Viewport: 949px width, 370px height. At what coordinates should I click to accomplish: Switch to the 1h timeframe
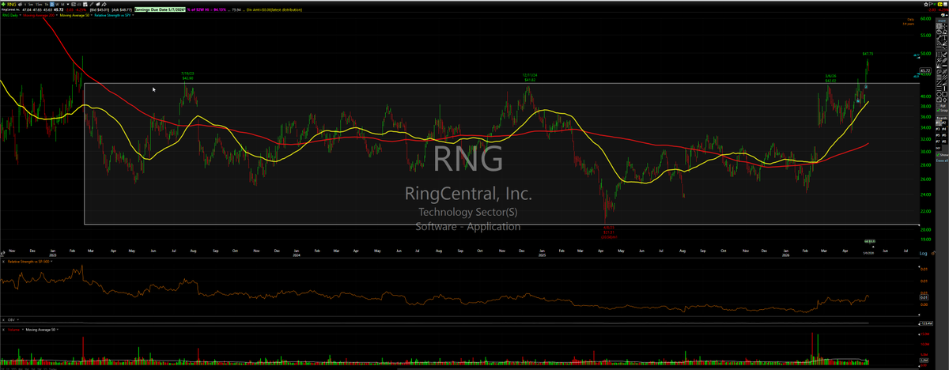pyautogui.click(x=47, y=4)
